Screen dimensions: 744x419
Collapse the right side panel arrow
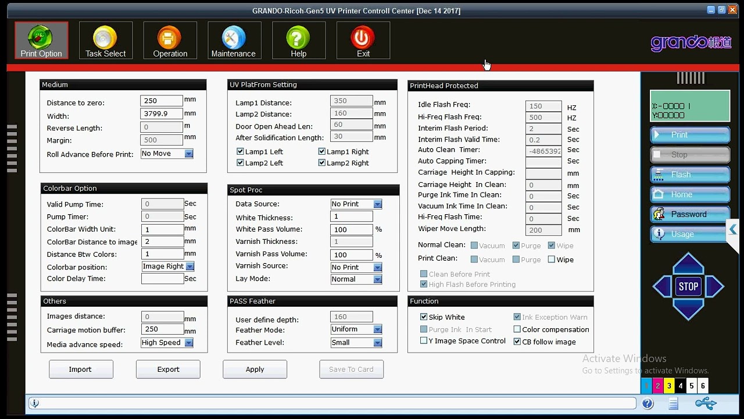click(x=733, y=230)
